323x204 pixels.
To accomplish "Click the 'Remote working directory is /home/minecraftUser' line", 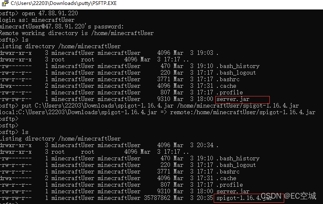I will pyautogui.click(x=77, y=33).
